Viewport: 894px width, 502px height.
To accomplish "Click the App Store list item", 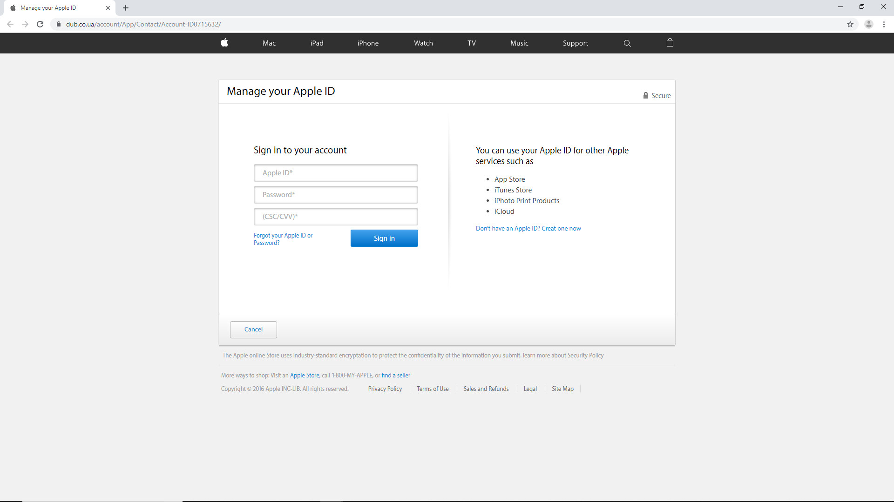I will coord(509,179).
